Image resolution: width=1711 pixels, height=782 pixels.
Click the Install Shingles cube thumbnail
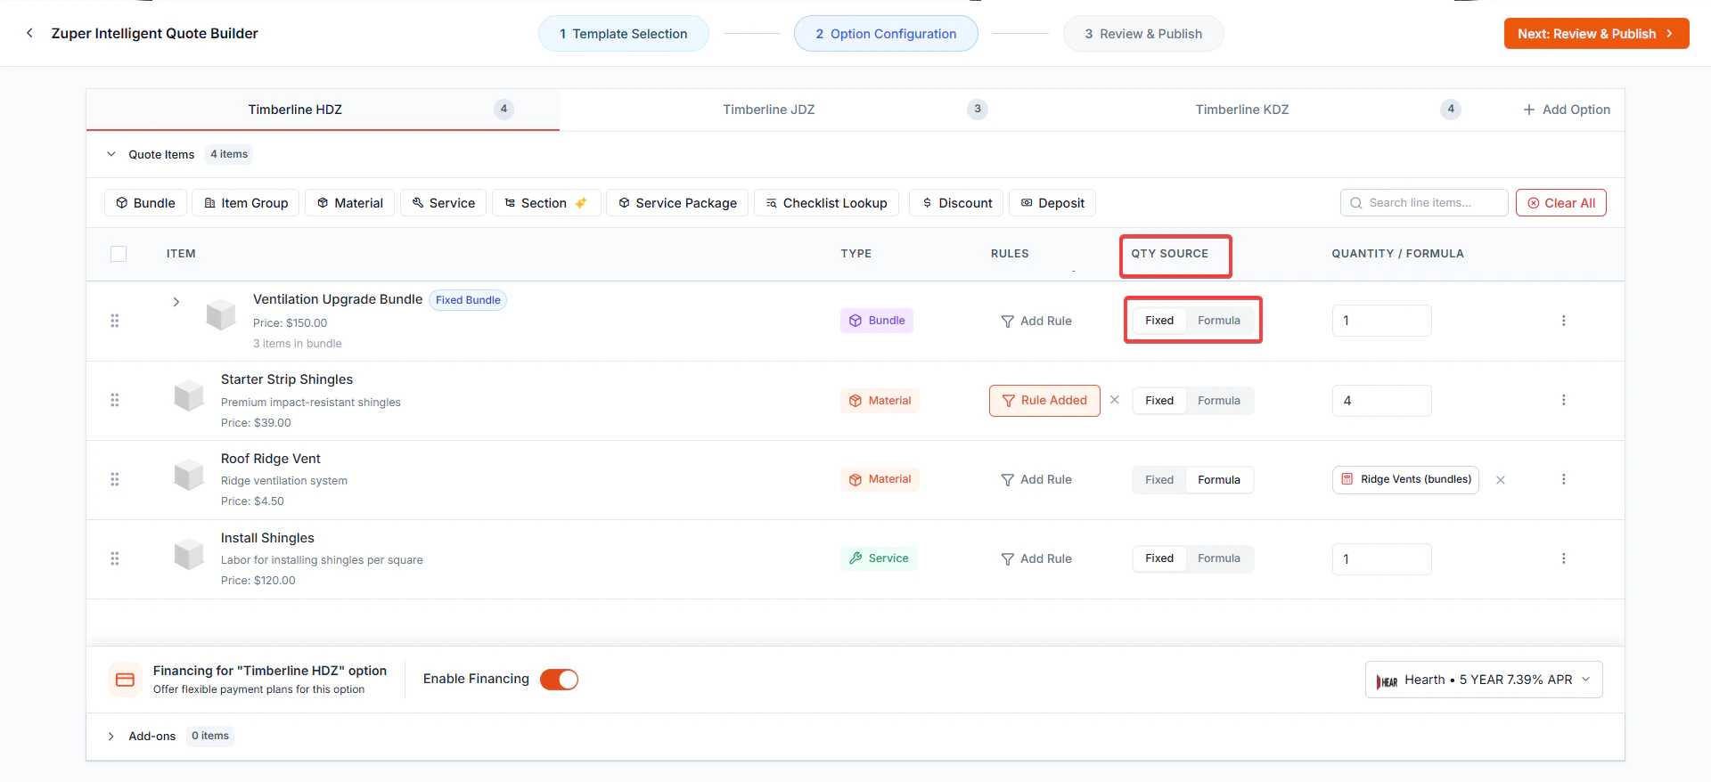[x=189, y=553]
